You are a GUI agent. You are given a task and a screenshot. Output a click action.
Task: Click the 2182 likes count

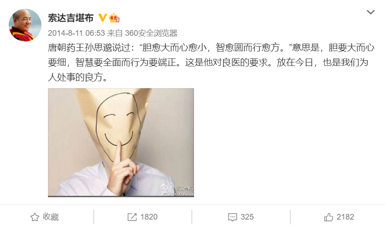(345, 217)
